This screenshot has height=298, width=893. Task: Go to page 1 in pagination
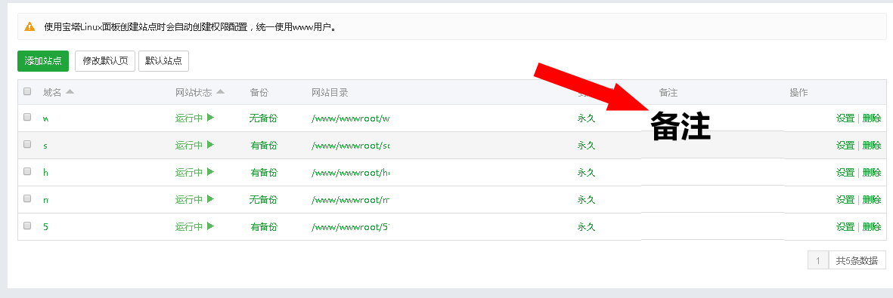point(818,261)
